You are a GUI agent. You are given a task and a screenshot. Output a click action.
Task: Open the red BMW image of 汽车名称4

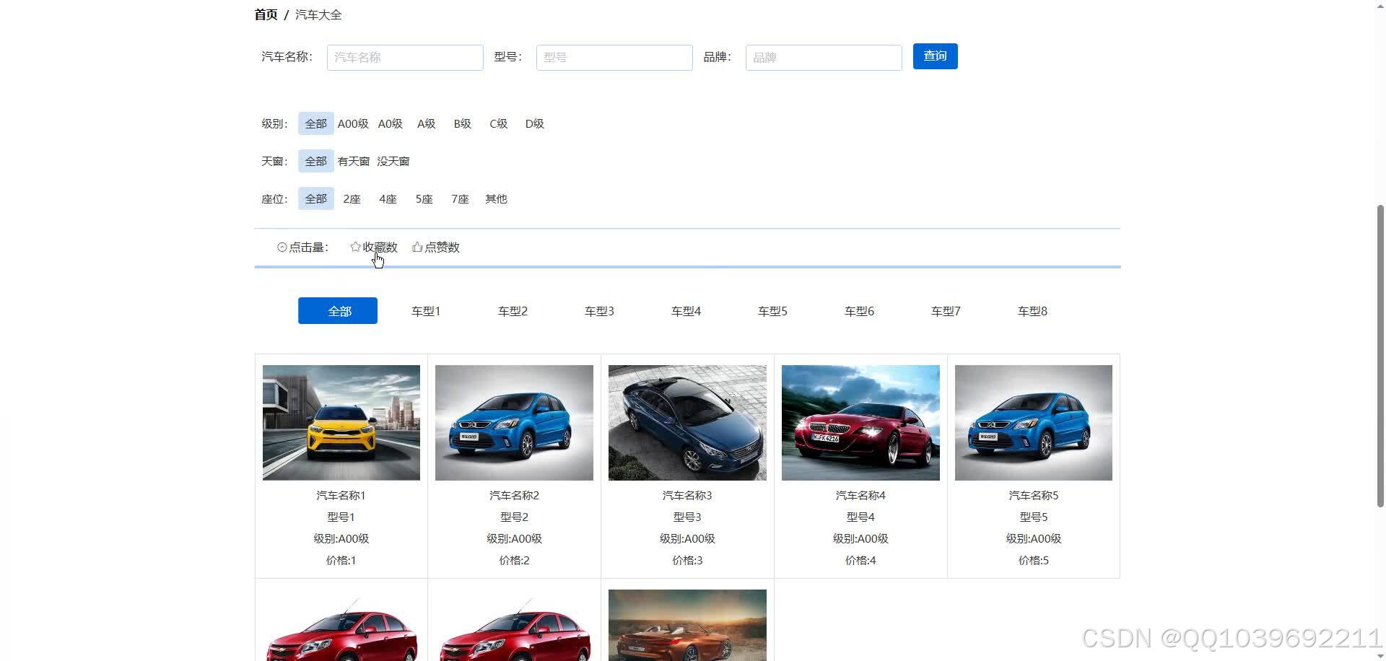[860, 422]
